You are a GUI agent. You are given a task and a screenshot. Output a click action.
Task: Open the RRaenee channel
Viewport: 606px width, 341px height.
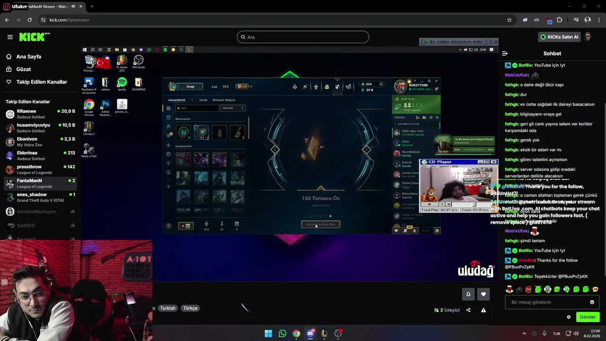tap(40, 114)
